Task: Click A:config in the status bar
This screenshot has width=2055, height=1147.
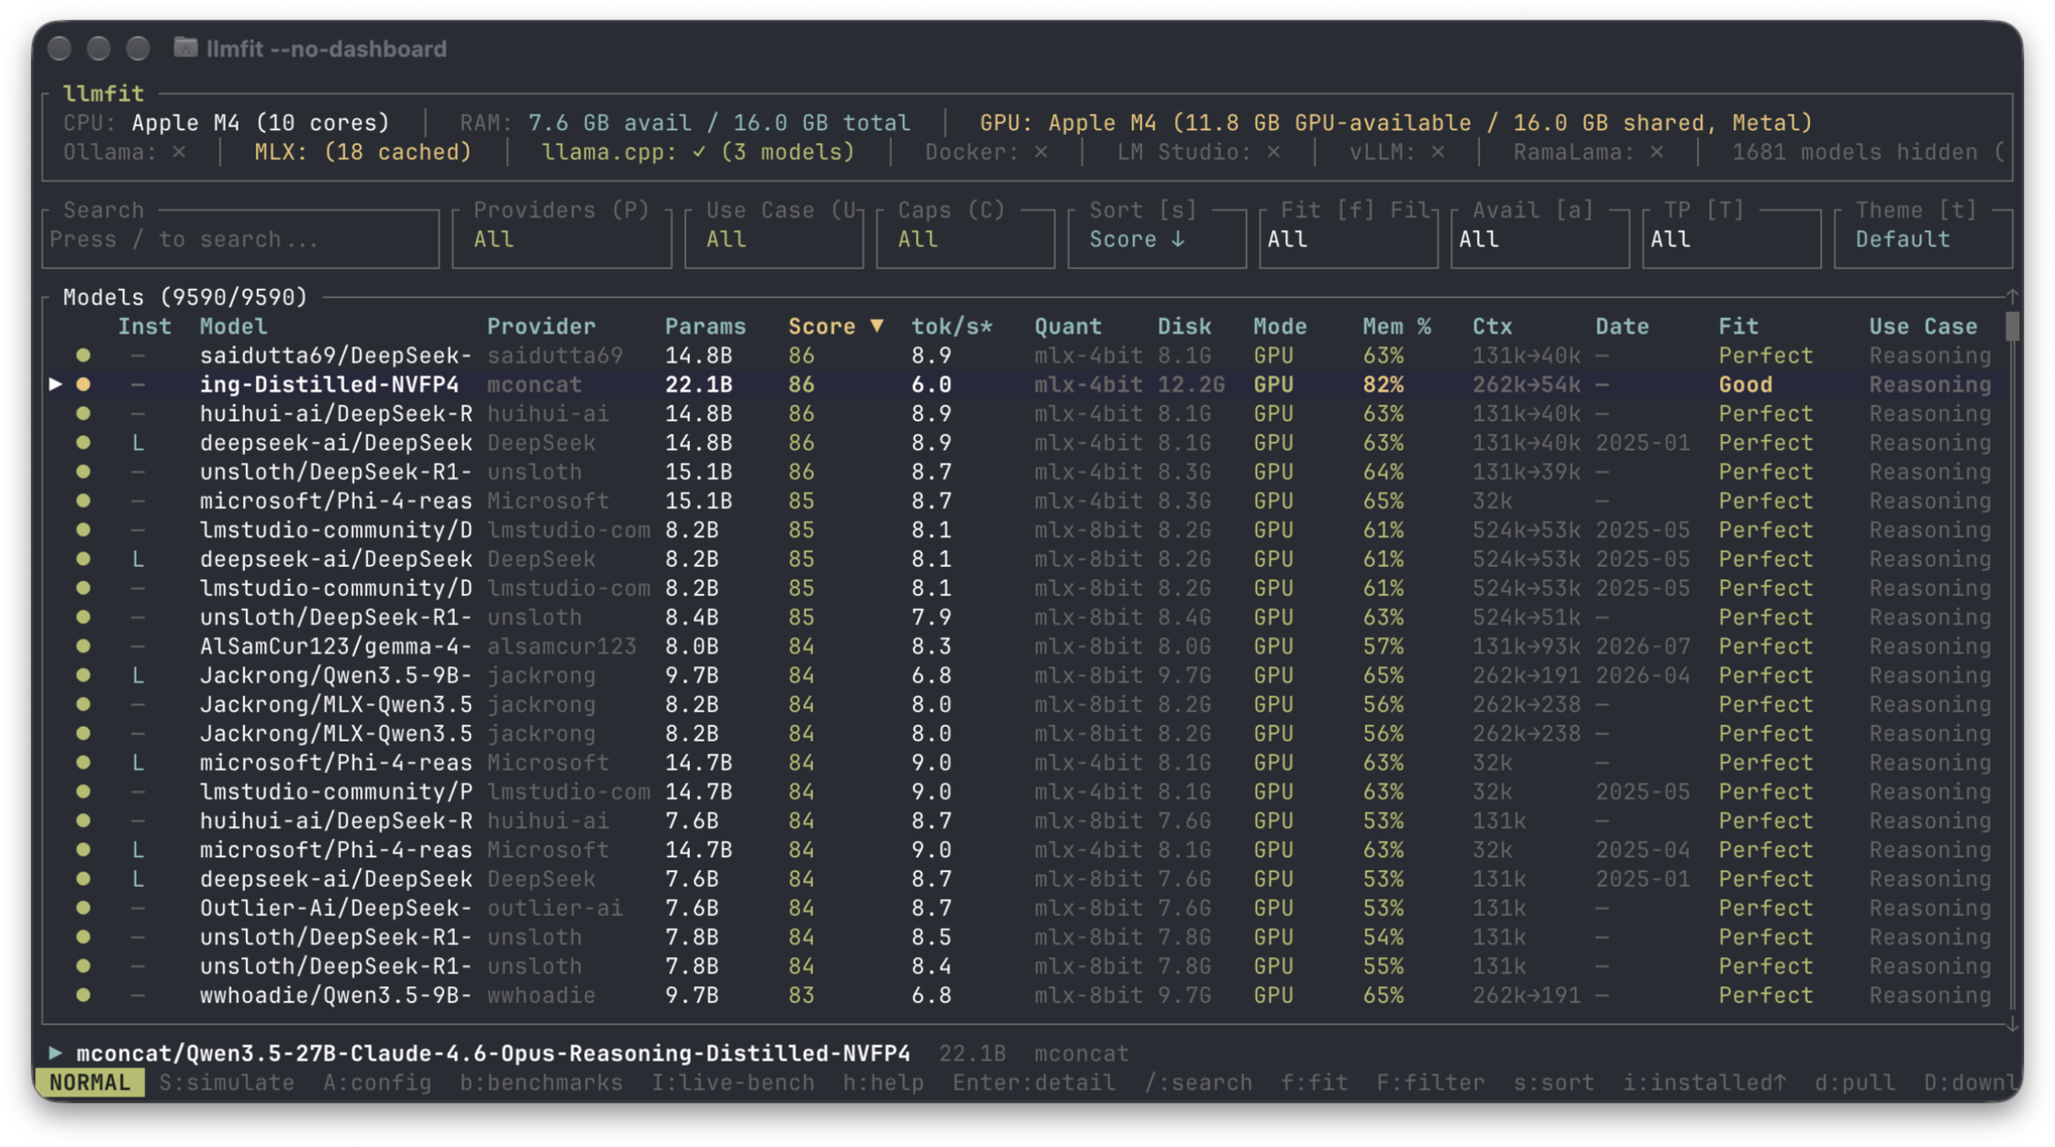Action: tap(377, 1083)
